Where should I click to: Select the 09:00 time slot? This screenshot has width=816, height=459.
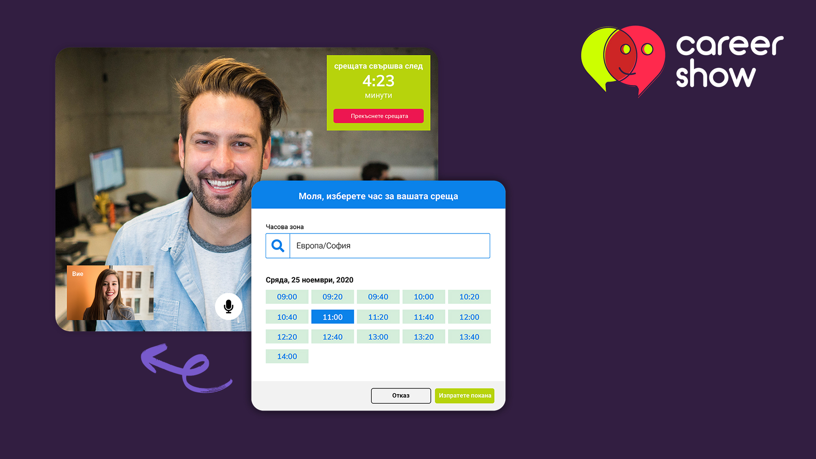[286, 297]
